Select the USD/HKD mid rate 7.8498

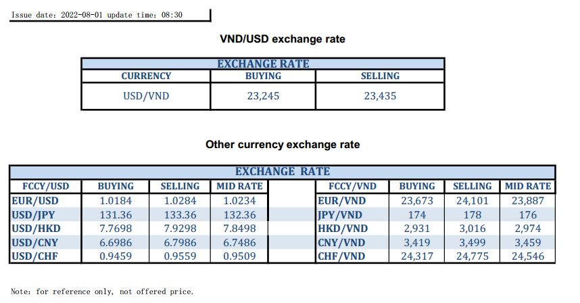click(x=240, y=229)
